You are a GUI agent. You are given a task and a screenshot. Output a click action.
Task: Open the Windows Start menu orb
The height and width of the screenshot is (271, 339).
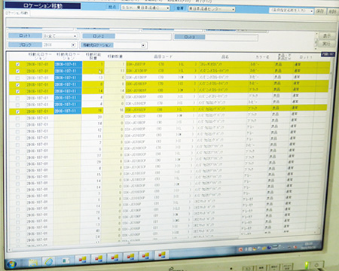click(11, 263)
